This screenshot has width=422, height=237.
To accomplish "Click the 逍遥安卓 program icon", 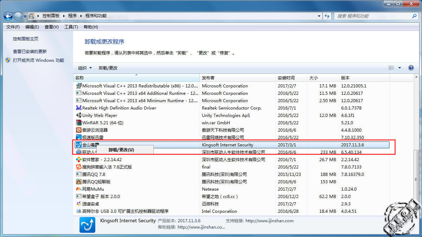I will point(79,204).
